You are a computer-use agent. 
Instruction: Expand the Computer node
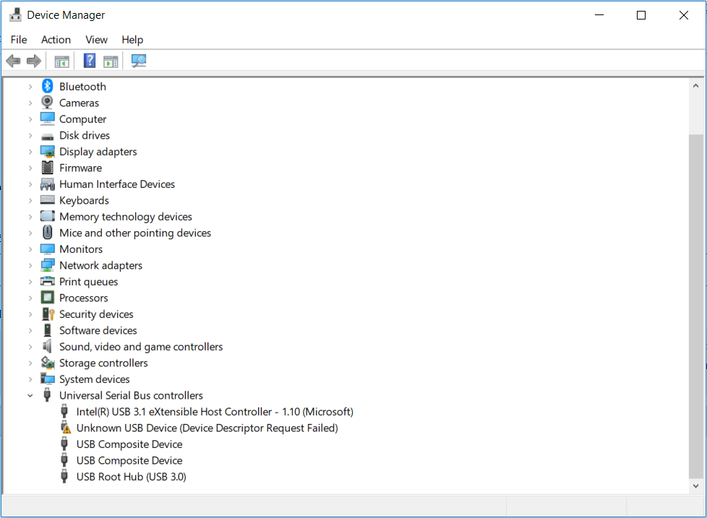pos(30,119)
